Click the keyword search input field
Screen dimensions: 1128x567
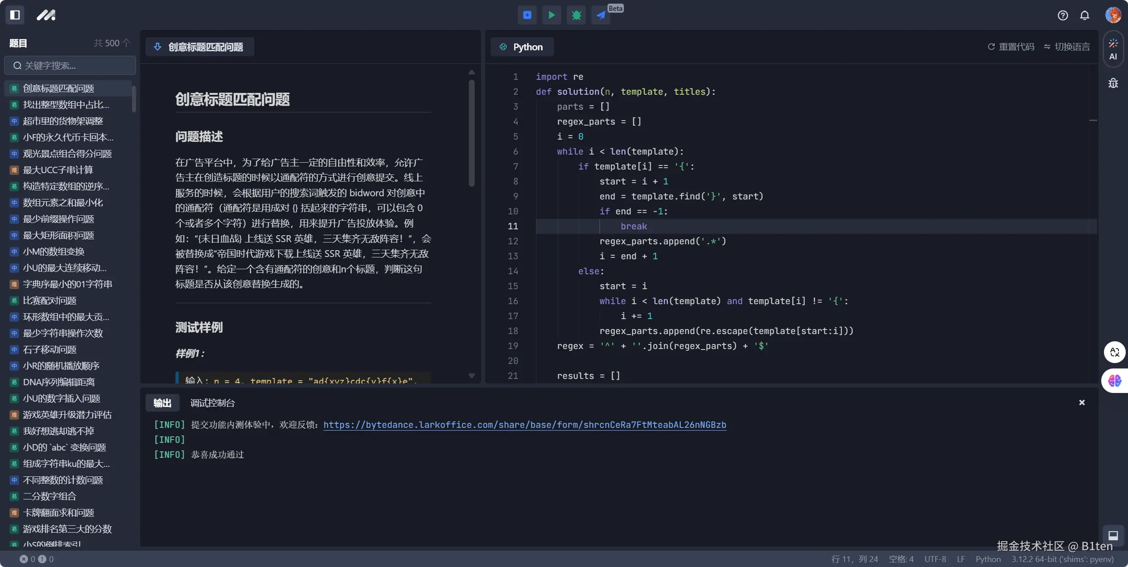point(69,65)
